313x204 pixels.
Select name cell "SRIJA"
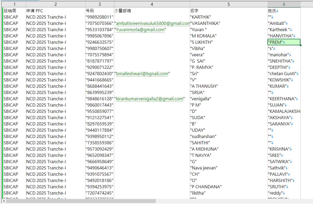tap(228, 92)
